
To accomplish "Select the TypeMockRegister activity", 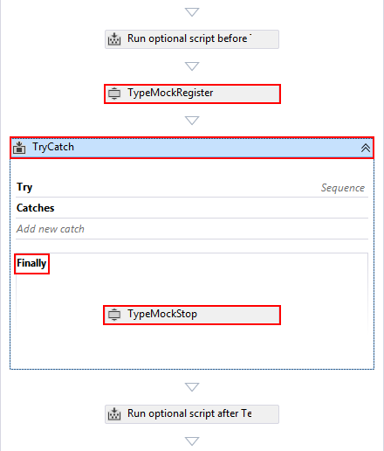I will (192, 94).
